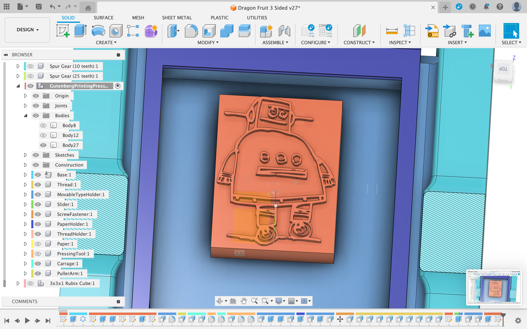
Task: Select the Revolve tool icon
Action: pyautogui.click(x=98, y=31)
